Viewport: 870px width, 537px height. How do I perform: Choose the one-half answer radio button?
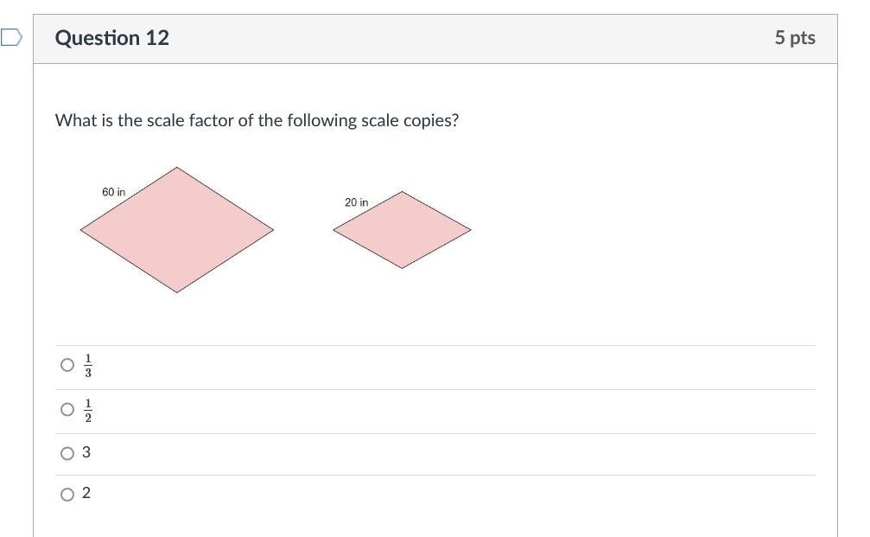pos(67,409)
